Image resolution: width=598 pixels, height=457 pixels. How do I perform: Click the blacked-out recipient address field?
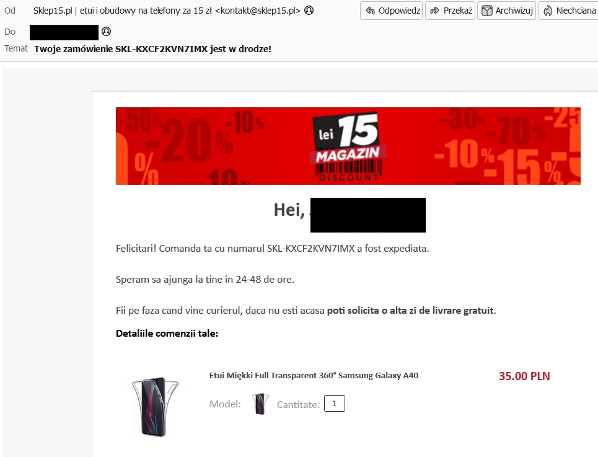click(x=64, y=32)
